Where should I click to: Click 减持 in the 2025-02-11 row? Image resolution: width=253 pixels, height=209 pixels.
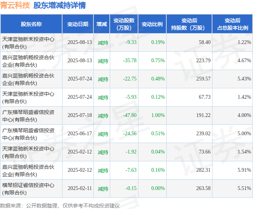point(103,189)
